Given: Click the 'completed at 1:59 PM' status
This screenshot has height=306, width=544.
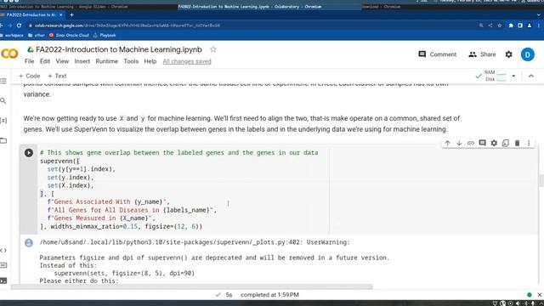Looking at the screenshot, I should 269,295.
